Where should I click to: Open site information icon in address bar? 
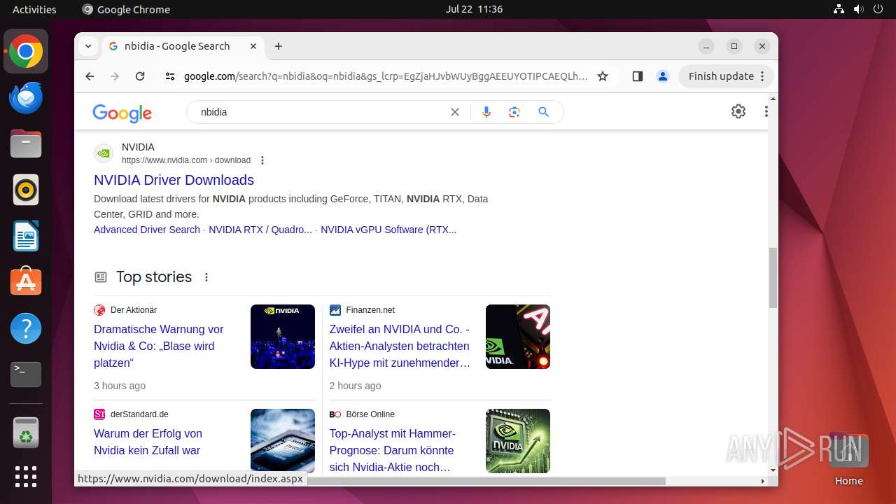[x=170, y=76]
